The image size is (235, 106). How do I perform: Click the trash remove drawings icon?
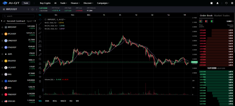coord(40,81)
